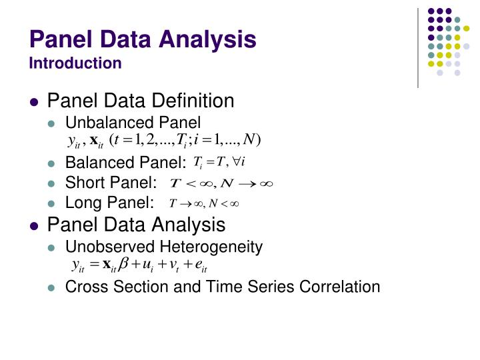Select Cross Section and Time Series Correlation
480x360 pixels.
click(x=223, y=287)
